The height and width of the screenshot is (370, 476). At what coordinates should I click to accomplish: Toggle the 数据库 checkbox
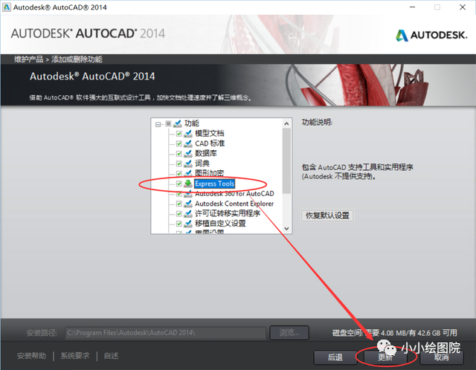[x=179, y=154]
